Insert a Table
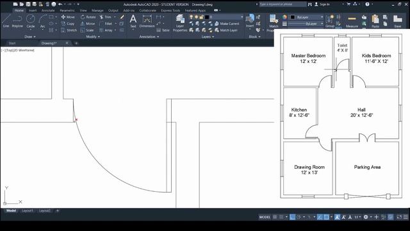410x231 pixels. pyautogui.click(x=163, y=30)
